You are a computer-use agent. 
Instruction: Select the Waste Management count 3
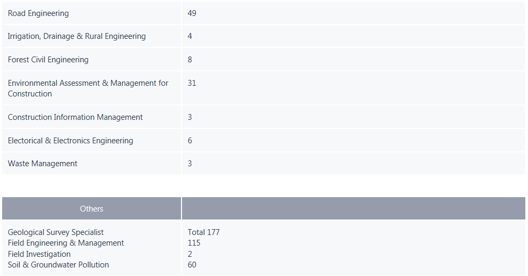pyautogui.click(x=190, y=164)
